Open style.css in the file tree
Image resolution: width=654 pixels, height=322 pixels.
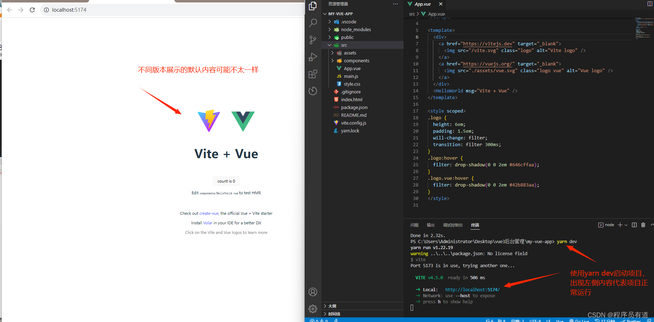coord(352,84)
